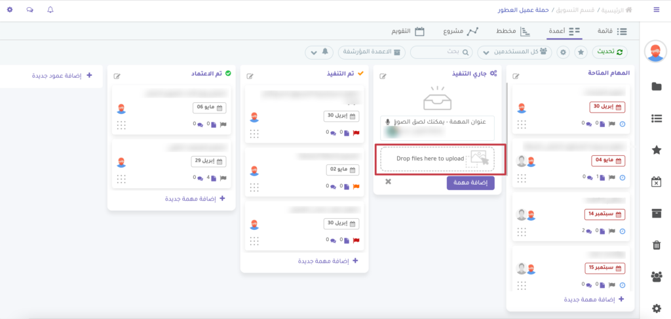Click the بحث search field
Image resolution: width=671 pixels, height=319 pixels.
click(x=442, y=52)
